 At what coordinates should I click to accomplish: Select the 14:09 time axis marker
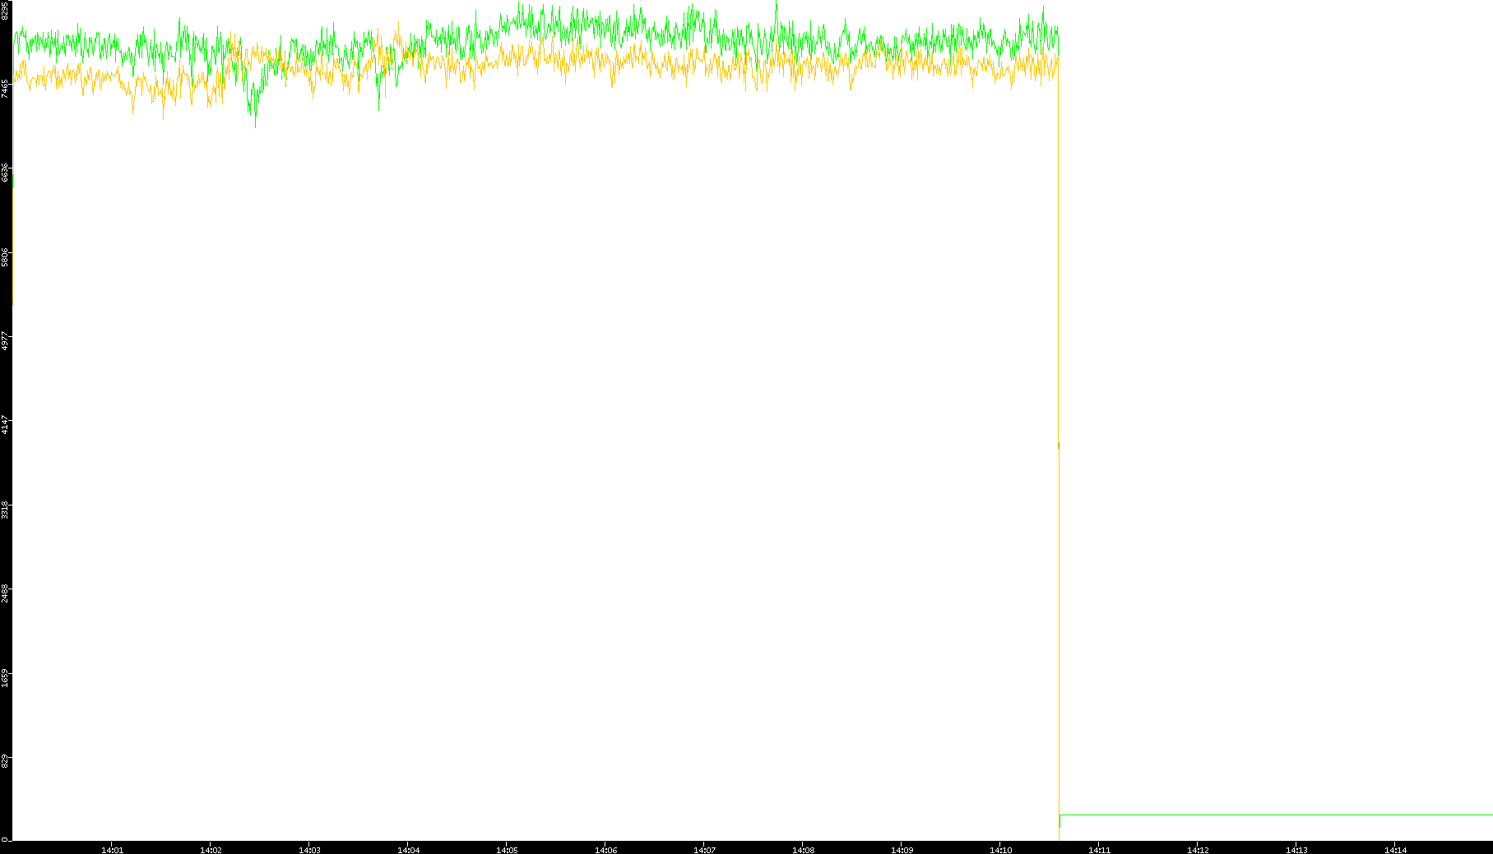pos(902,850)
